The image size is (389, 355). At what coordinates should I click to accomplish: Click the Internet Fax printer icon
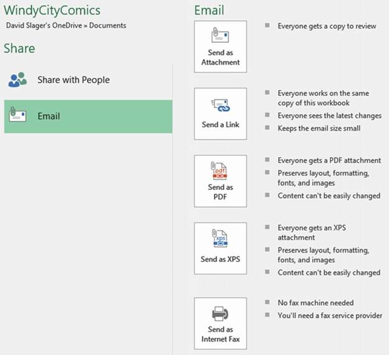click(220, 314)
